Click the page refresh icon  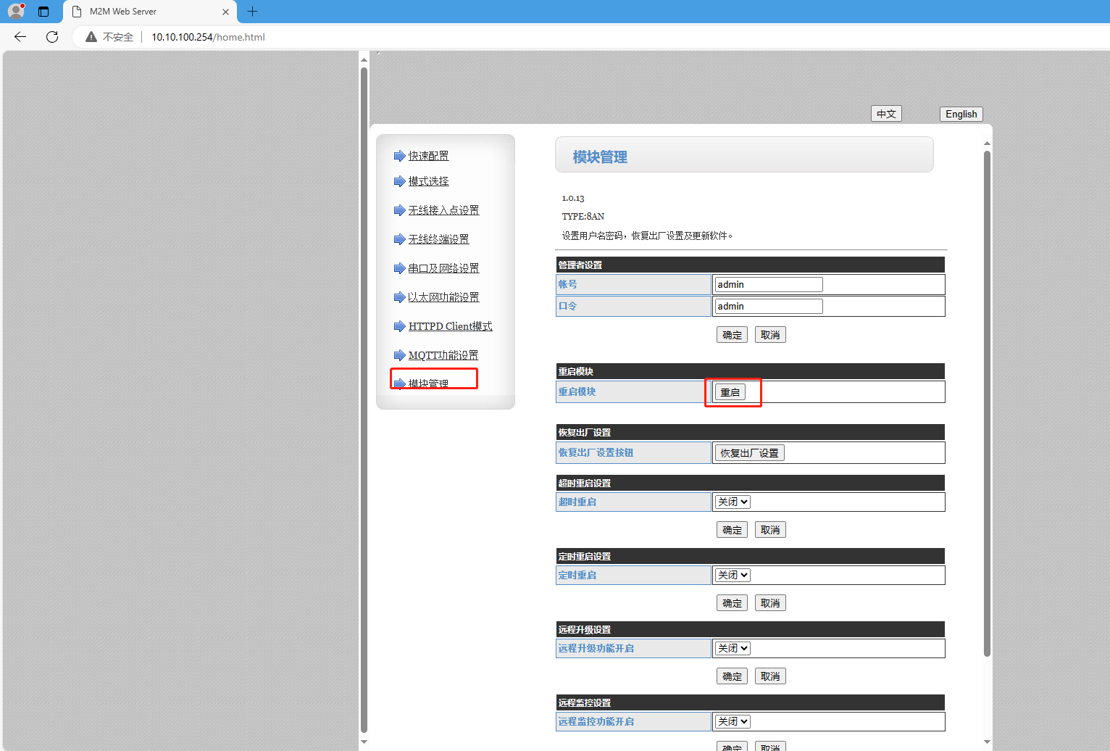tap(52, 37)
